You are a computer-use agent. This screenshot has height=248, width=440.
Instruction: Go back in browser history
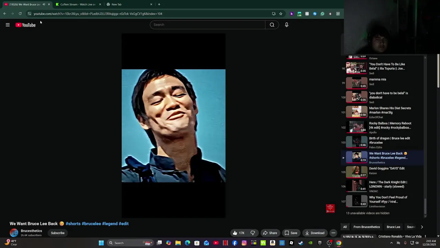(4, 14)
